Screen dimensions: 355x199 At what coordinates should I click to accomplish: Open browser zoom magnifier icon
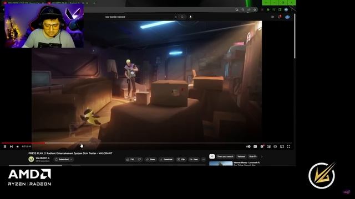[x=243, y=10]
